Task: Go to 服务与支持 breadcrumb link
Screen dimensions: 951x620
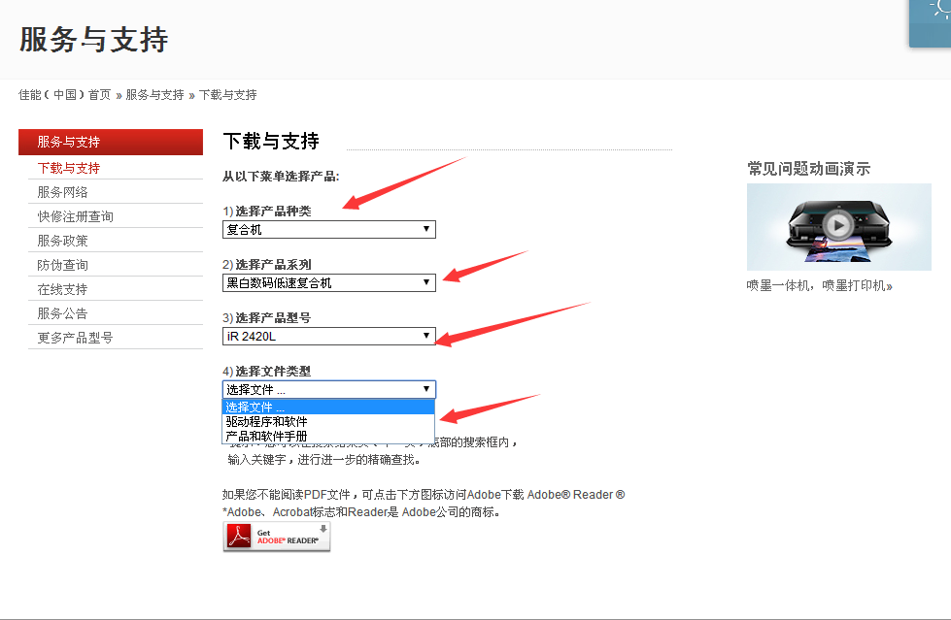Action: click(x=154, y=94)
